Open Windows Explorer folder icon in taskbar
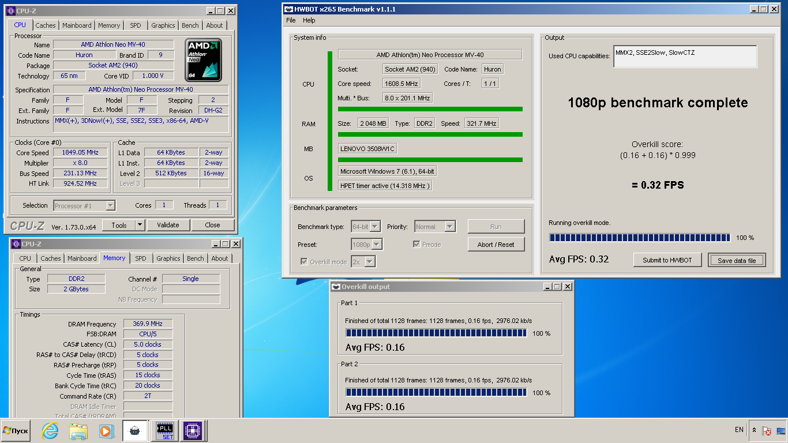 point(78,430)
